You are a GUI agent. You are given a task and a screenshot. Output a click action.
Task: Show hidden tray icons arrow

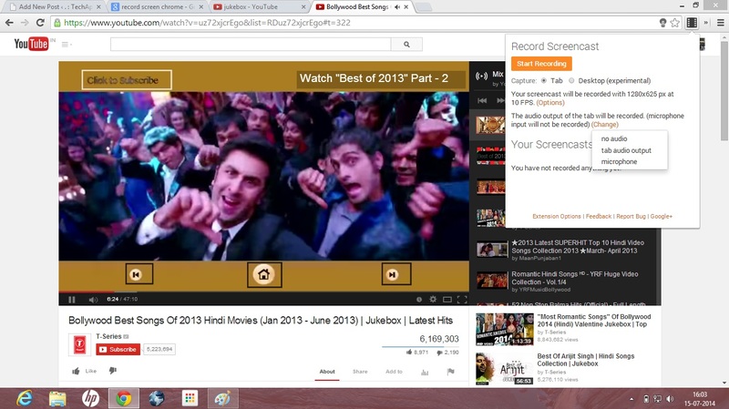point(631,399)
